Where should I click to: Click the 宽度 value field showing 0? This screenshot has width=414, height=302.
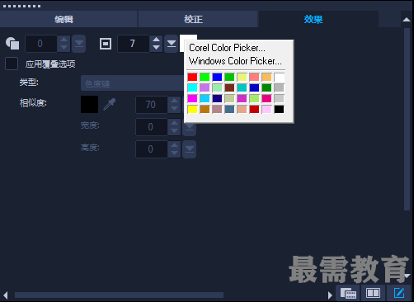tap(152, 127)
